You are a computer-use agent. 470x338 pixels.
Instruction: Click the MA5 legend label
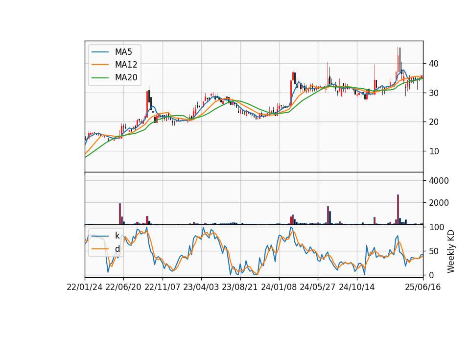coord(123,52)
